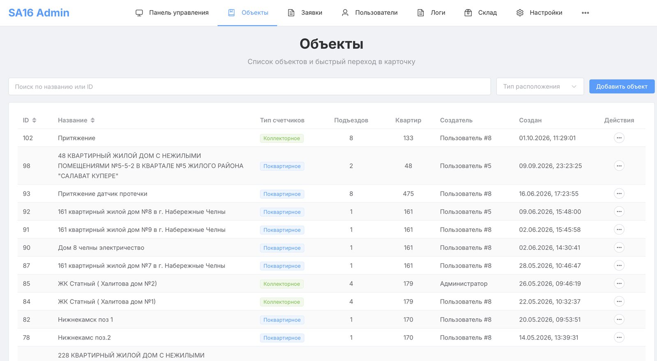This screenshot has width=657, height=361.
Task: Open actions for Нижнекамс поз.2
Action: point(619,338)
